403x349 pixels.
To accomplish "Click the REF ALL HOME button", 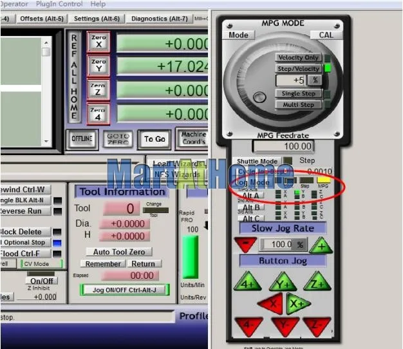I will (74, 77).
